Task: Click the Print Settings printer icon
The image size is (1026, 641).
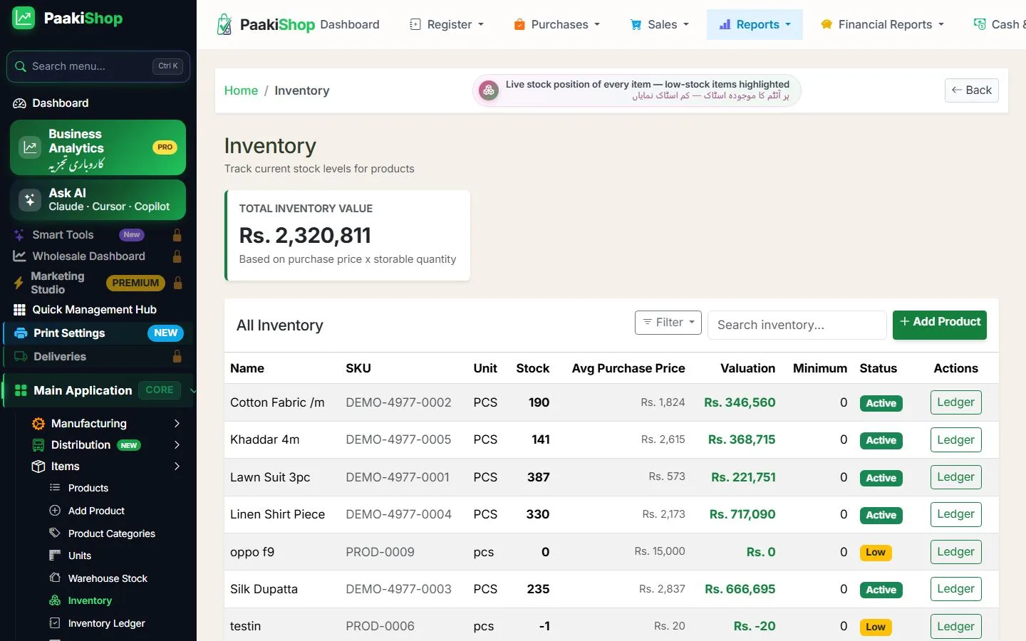Action: tap(21, 333)
